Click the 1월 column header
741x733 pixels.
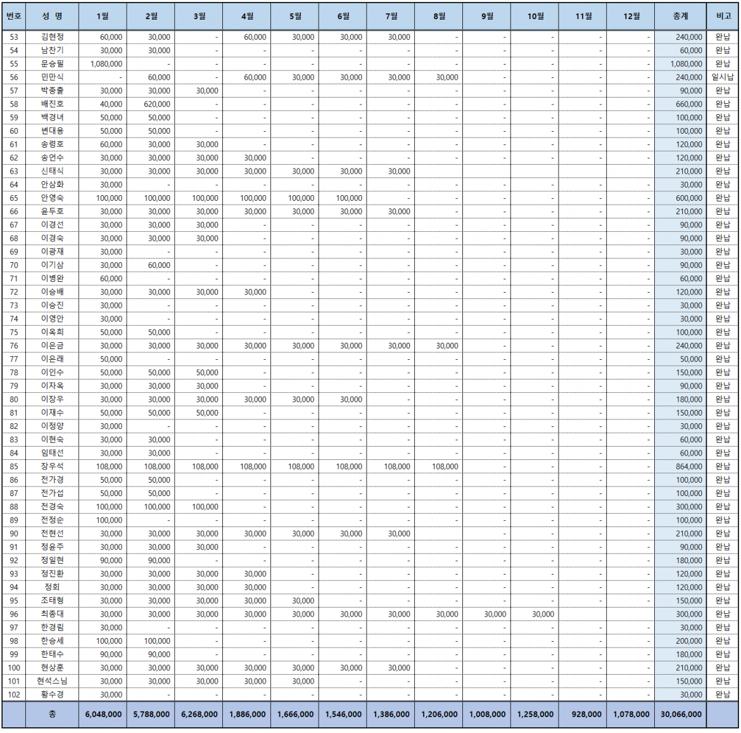click(x=103, y=16)
